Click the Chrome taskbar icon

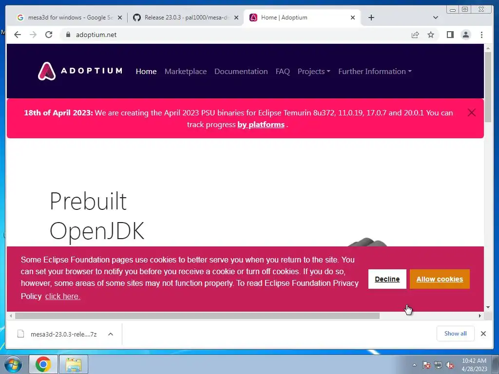coord(43,364)
